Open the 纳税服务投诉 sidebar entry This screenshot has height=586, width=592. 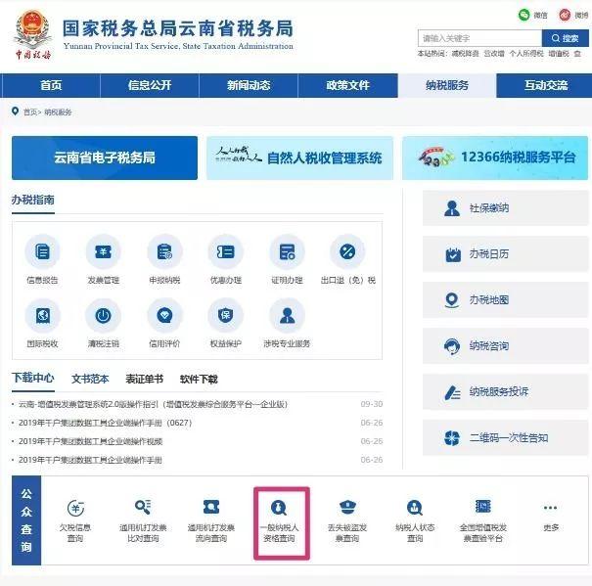pos(505,392)
